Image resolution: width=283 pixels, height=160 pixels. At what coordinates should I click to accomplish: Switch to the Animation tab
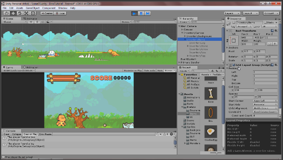[x=31, y=67]
